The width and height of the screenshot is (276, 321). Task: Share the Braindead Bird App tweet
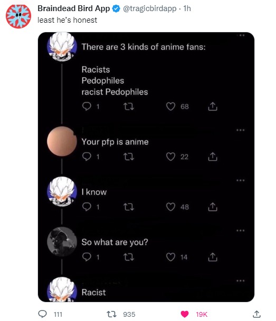point(256,314)
